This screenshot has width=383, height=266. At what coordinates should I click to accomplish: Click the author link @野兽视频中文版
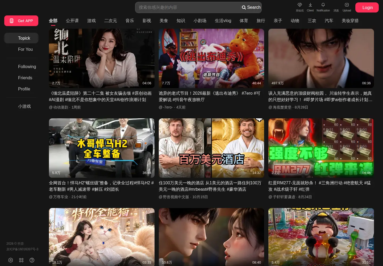pos(174,197)
